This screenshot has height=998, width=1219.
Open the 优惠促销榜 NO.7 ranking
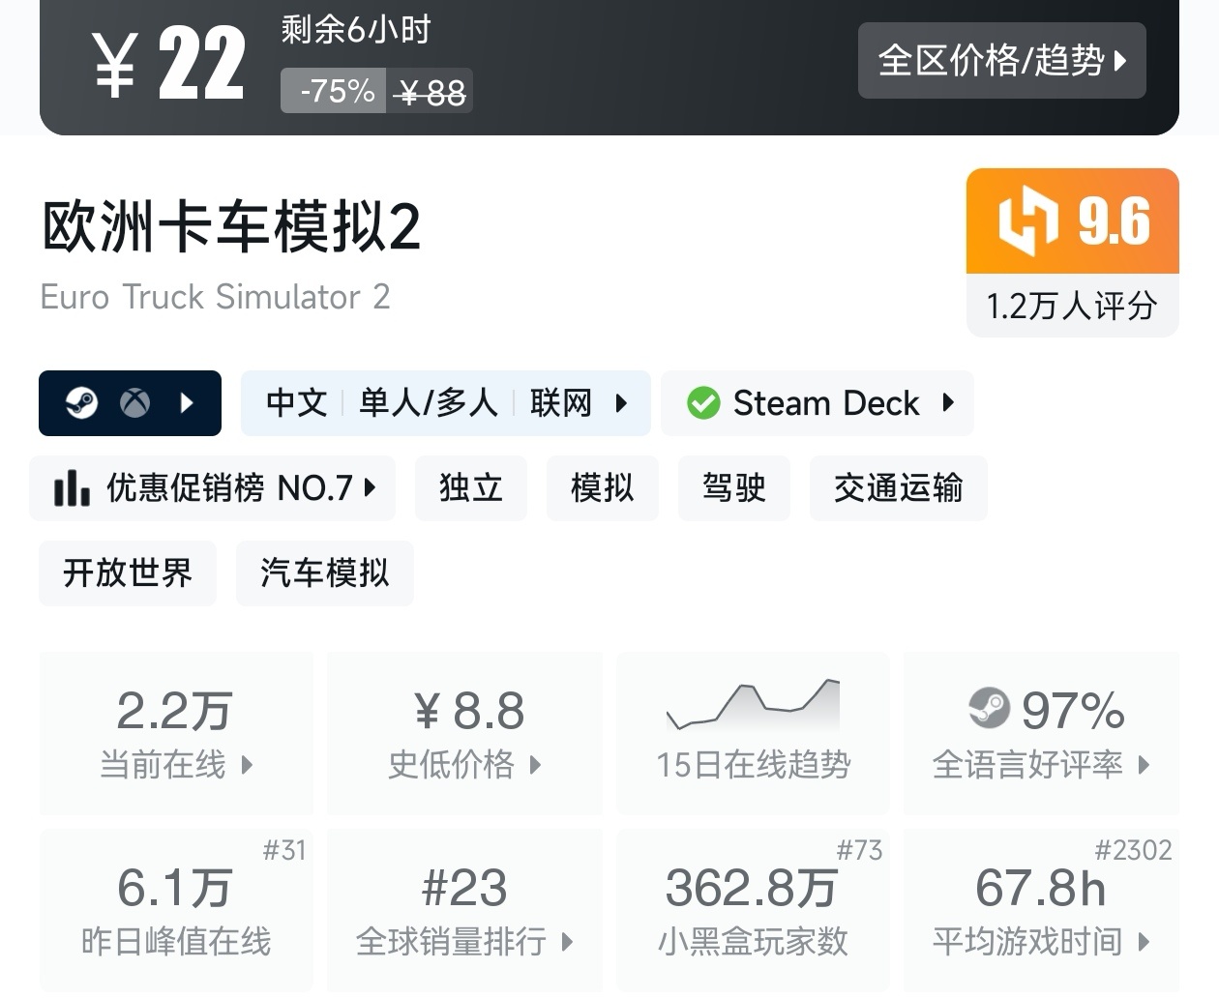pos(213,488)
